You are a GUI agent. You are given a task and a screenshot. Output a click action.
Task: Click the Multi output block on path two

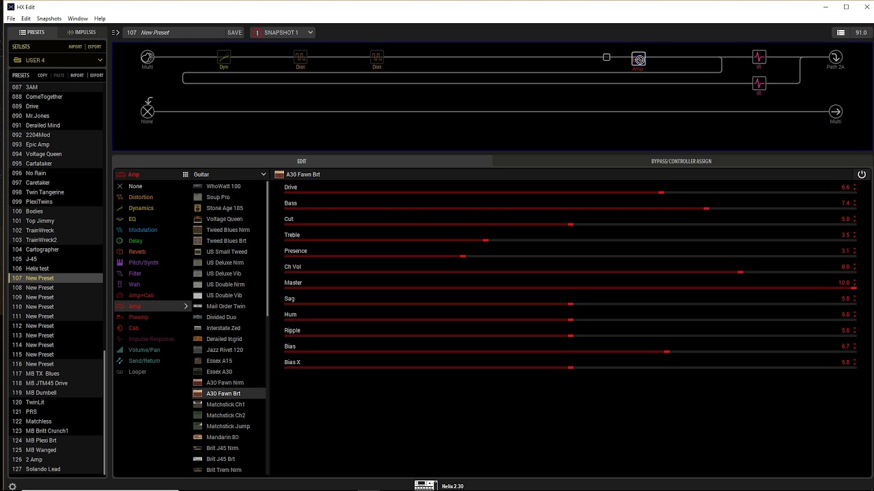coord(835,111)
